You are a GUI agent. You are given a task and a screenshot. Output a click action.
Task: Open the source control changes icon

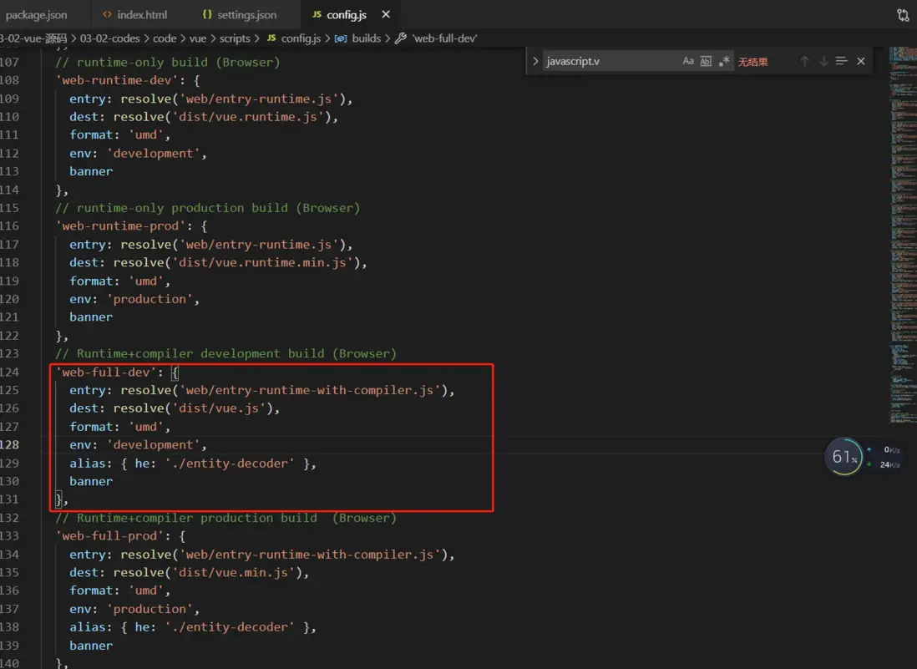pos(903,15)
